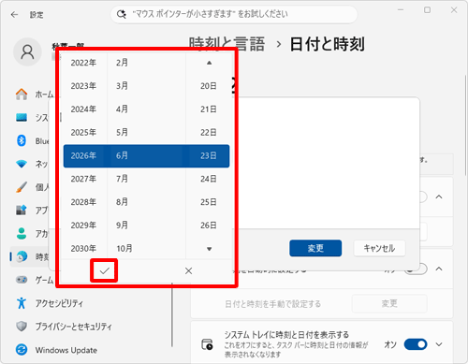Click the settings search box

pos(234,14)
